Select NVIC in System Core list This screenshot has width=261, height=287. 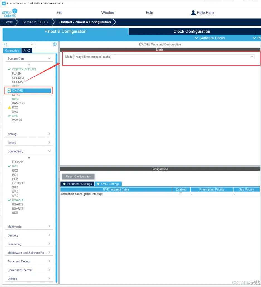[15, 99]
